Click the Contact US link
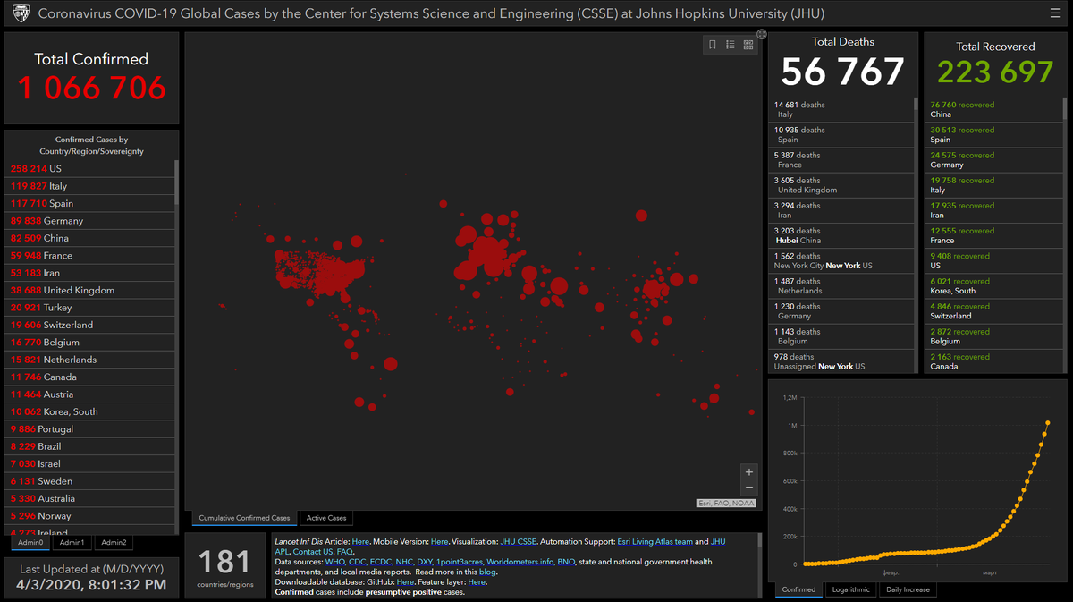Screen dimensions: 1073x602 [312, 552]
